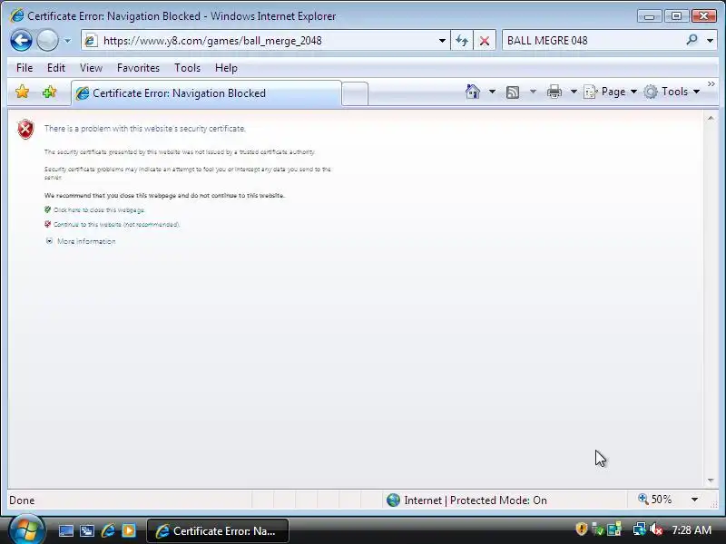Show more command bar items chevron
The image size is (726, 544).
coord(711,83)
